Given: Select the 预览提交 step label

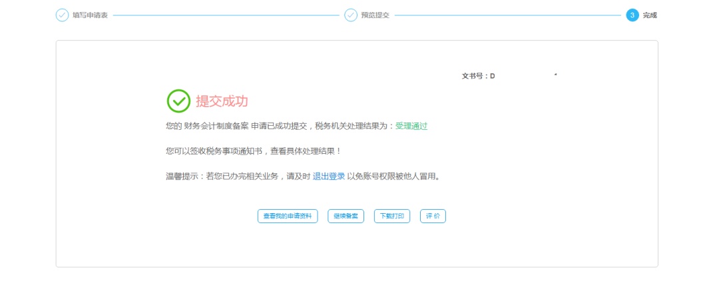Looking at the screenshot, I should (x=375, y=15).
